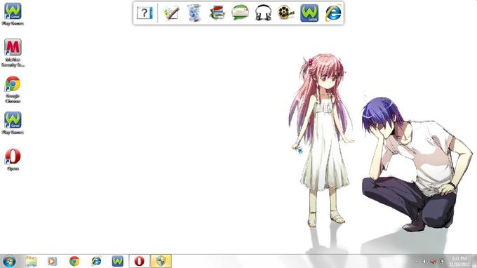Screen dimensions: 477x268
Task: Launch the film reel video icon in the dock
Action: [286, 13]
